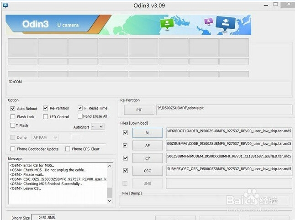The width and height of the screenshot is (295, 220).
Task: Select the 'Leave CS..' log line
Action: (x=25, y=189)
